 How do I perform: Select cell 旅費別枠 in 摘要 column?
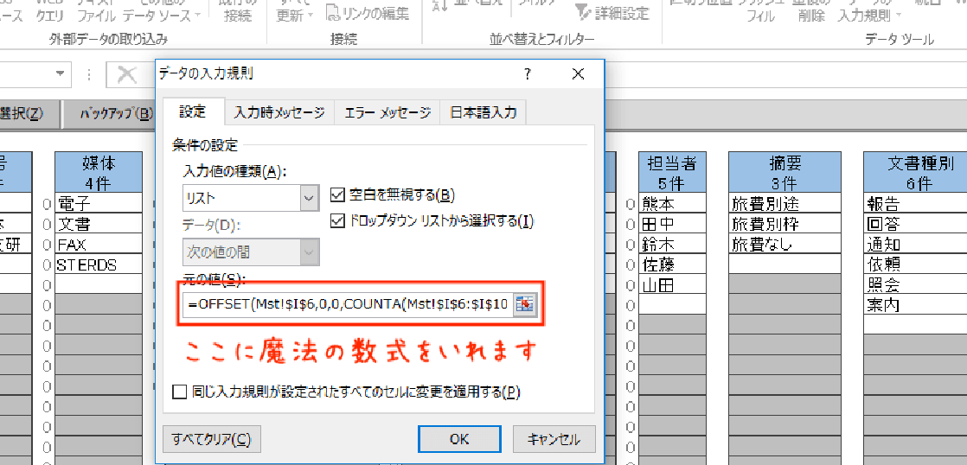(x=784, y=223)
